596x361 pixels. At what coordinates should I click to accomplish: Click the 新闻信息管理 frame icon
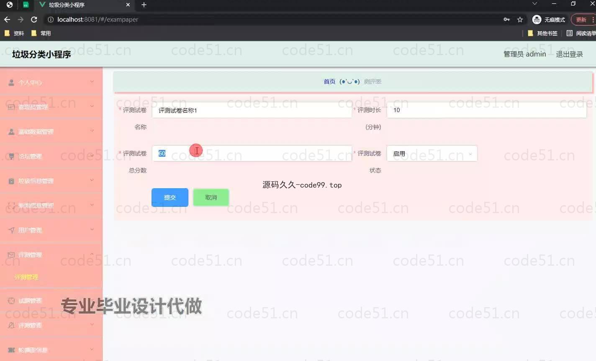pos(11,206)
